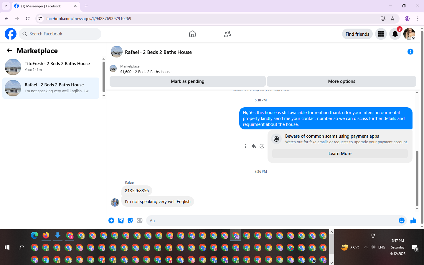Open the emoji picker in message box
Screen dimensions: 424x265
[x=401, y=220]
